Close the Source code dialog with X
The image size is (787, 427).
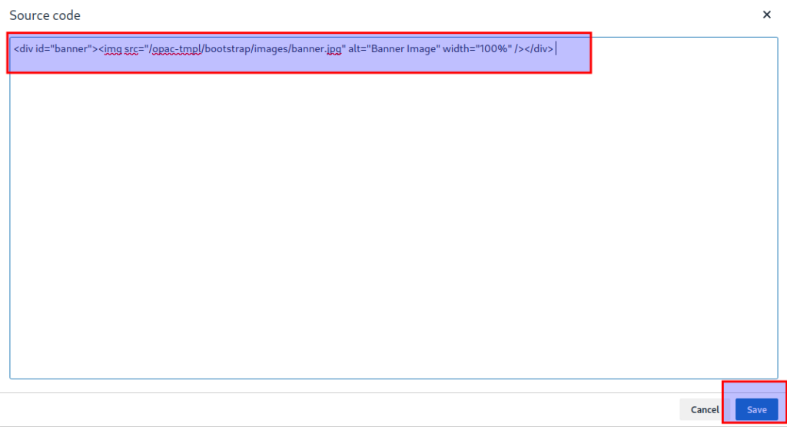tap(766, 15)
